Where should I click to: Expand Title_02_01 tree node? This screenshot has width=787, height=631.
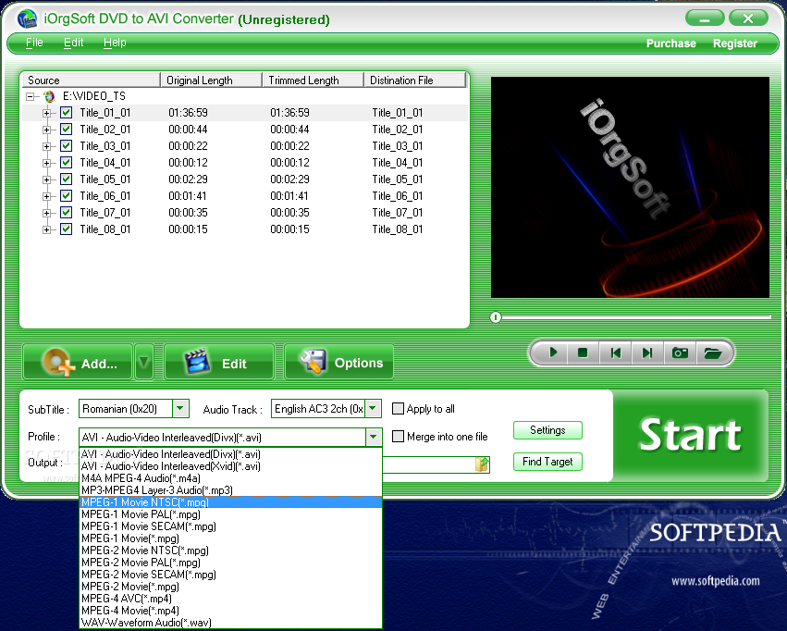[46, 130]
